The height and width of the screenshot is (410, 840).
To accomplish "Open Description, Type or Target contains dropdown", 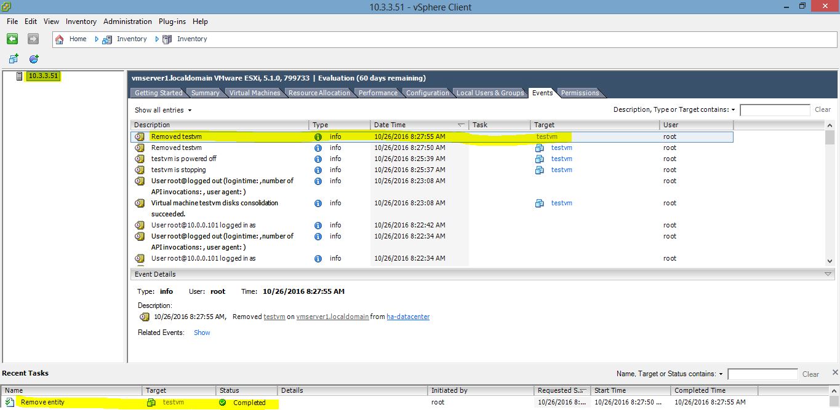I will tap(674, 109).
